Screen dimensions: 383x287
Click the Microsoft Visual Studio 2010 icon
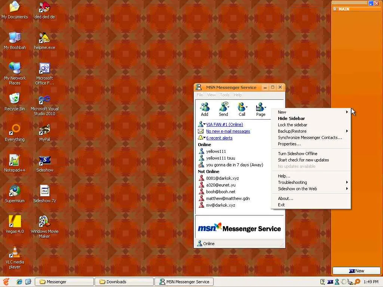coord(45,104)
